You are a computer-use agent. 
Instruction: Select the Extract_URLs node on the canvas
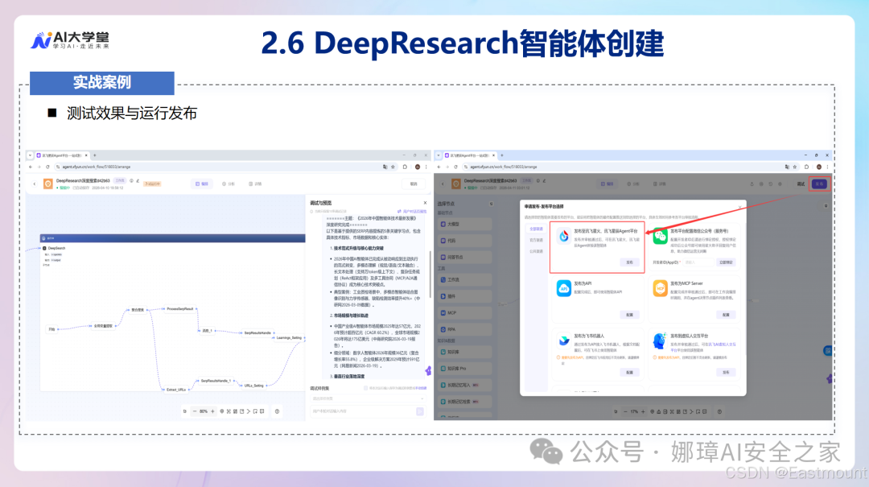pos(176,390)
